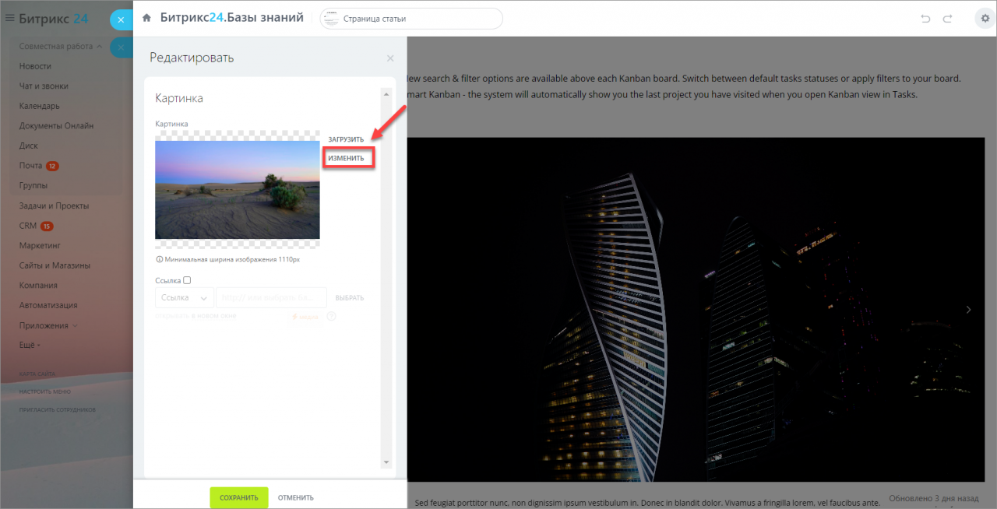The width and height of the screenshot is (997, 509).
Task: Open the hamburger menu near Битрикс 24
Action: 10,18
